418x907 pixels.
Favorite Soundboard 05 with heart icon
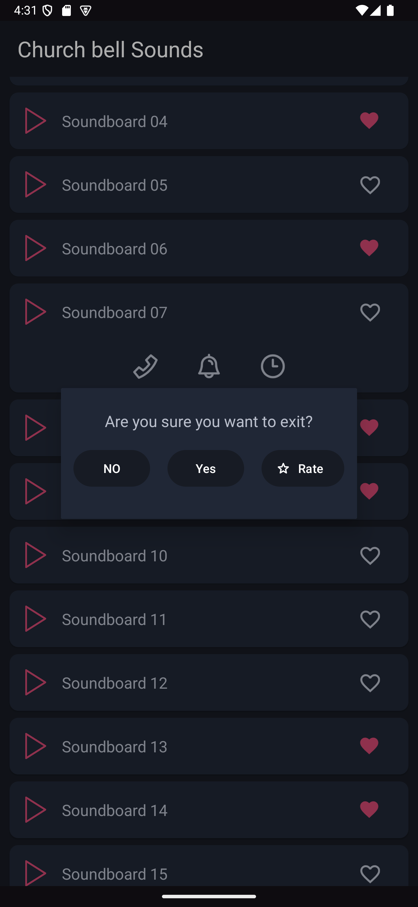(370, 185)
